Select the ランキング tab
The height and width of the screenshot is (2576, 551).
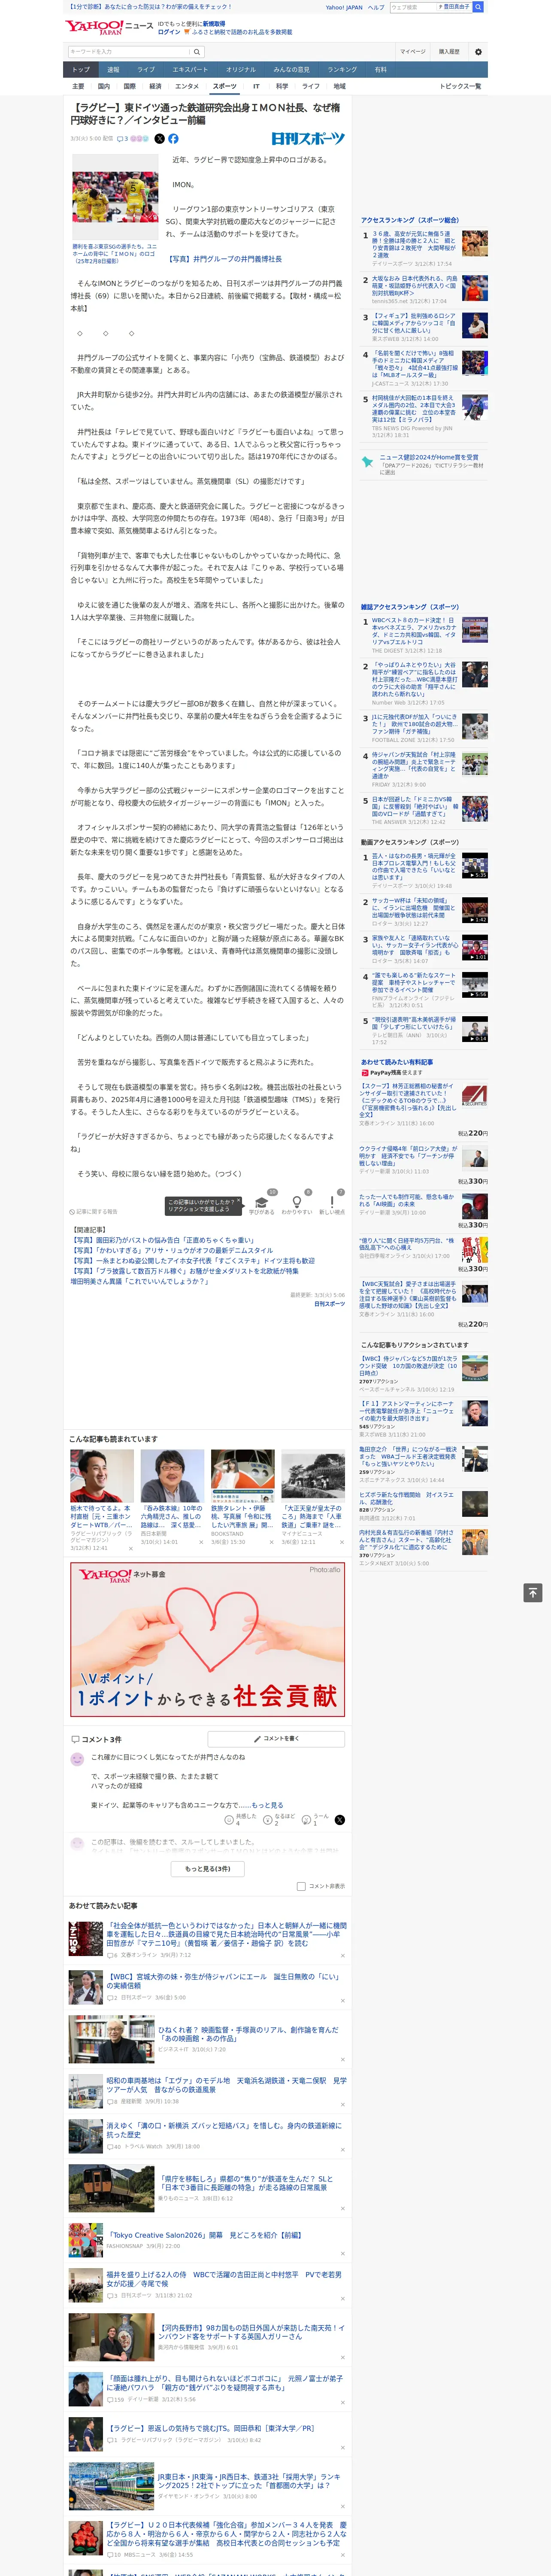click(342, 70)
